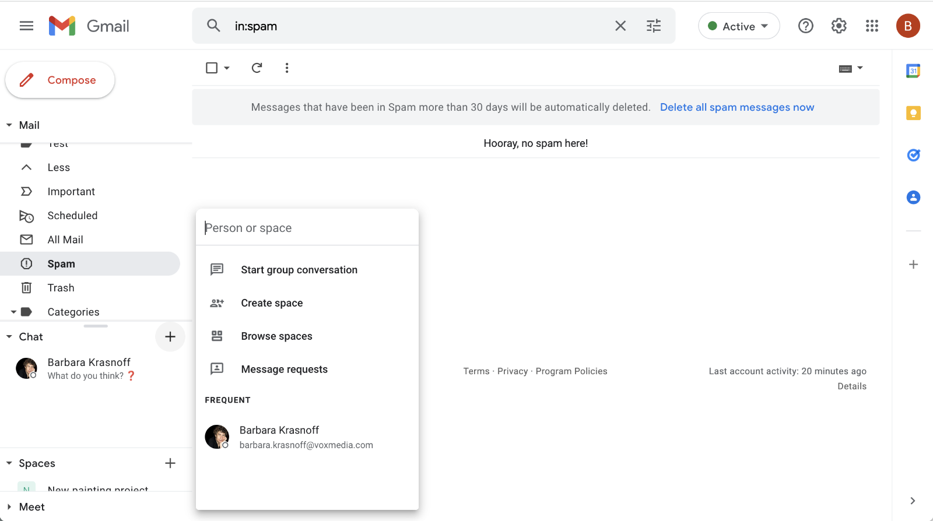The image size is (933, 521).
Task: Open Settings gear icon
Action: tap(839, 26)
